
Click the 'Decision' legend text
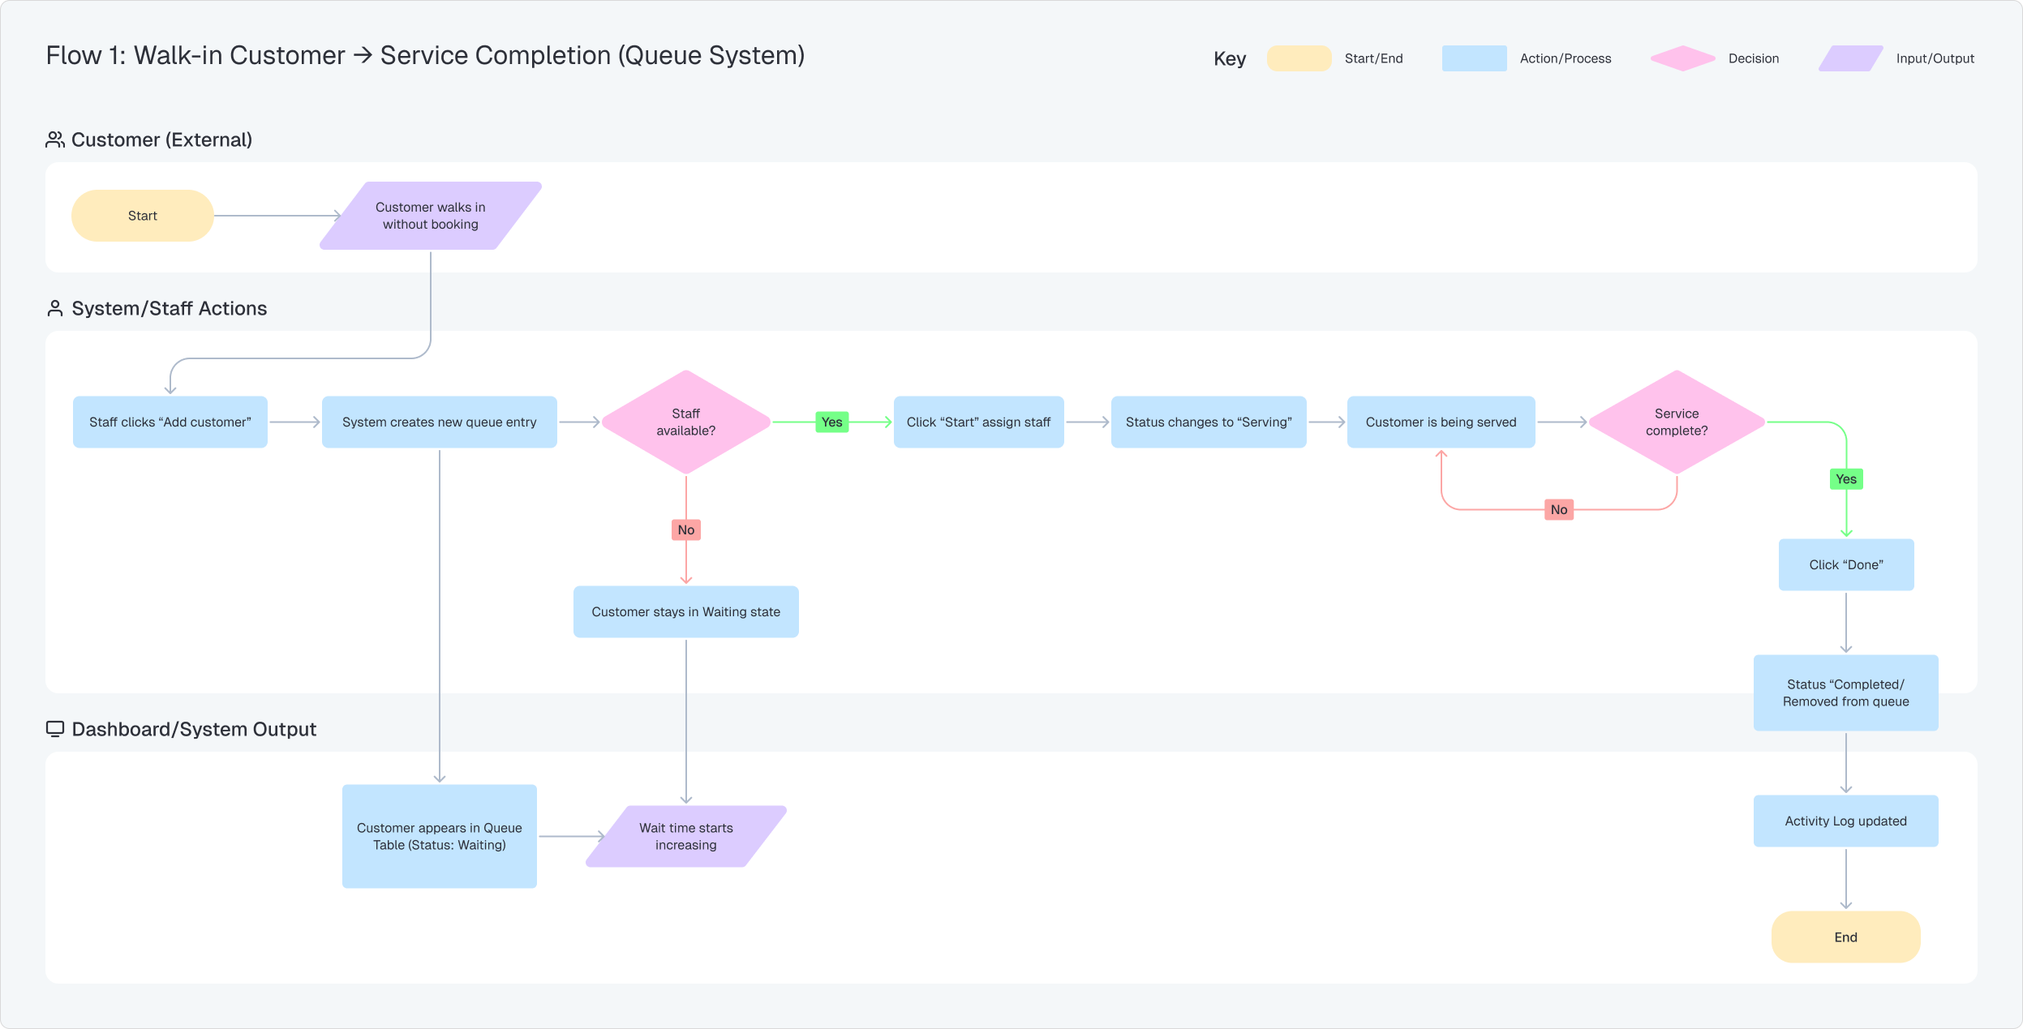click(x=1754, y=58)
